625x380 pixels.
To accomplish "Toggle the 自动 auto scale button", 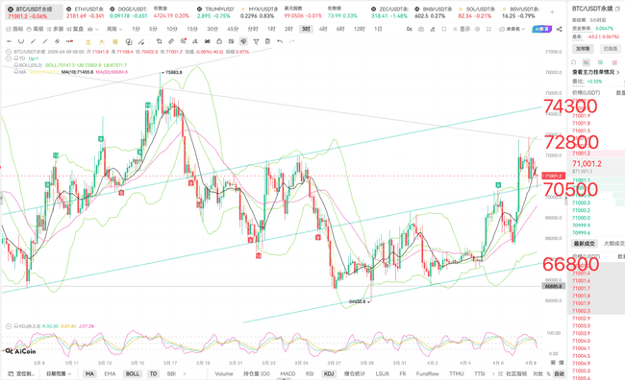I will [x=560, y=374].
